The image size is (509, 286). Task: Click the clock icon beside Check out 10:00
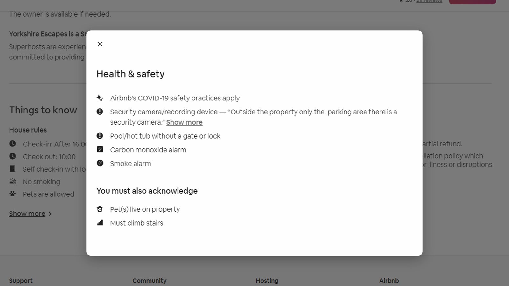[12, 156]
